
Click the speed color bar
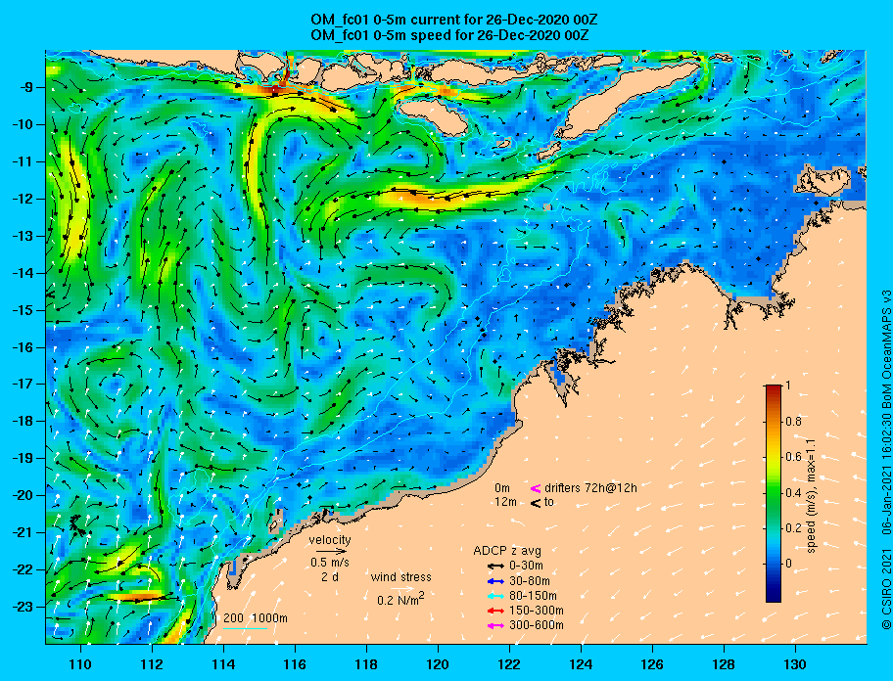point(774,493)
